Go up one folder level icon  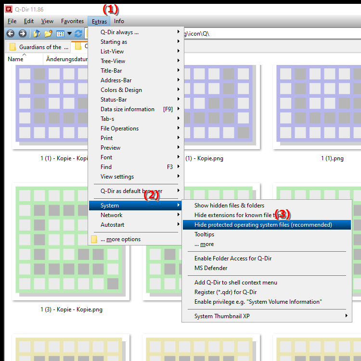[37, 34]
